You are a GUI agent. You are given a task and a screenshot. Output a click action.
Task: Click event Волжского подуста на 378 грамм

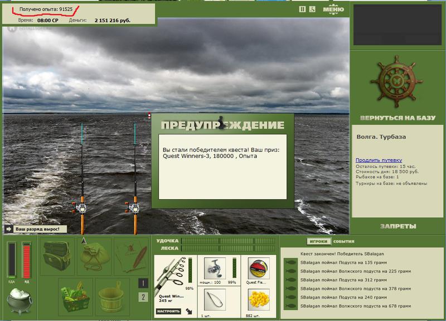(356, 289)
